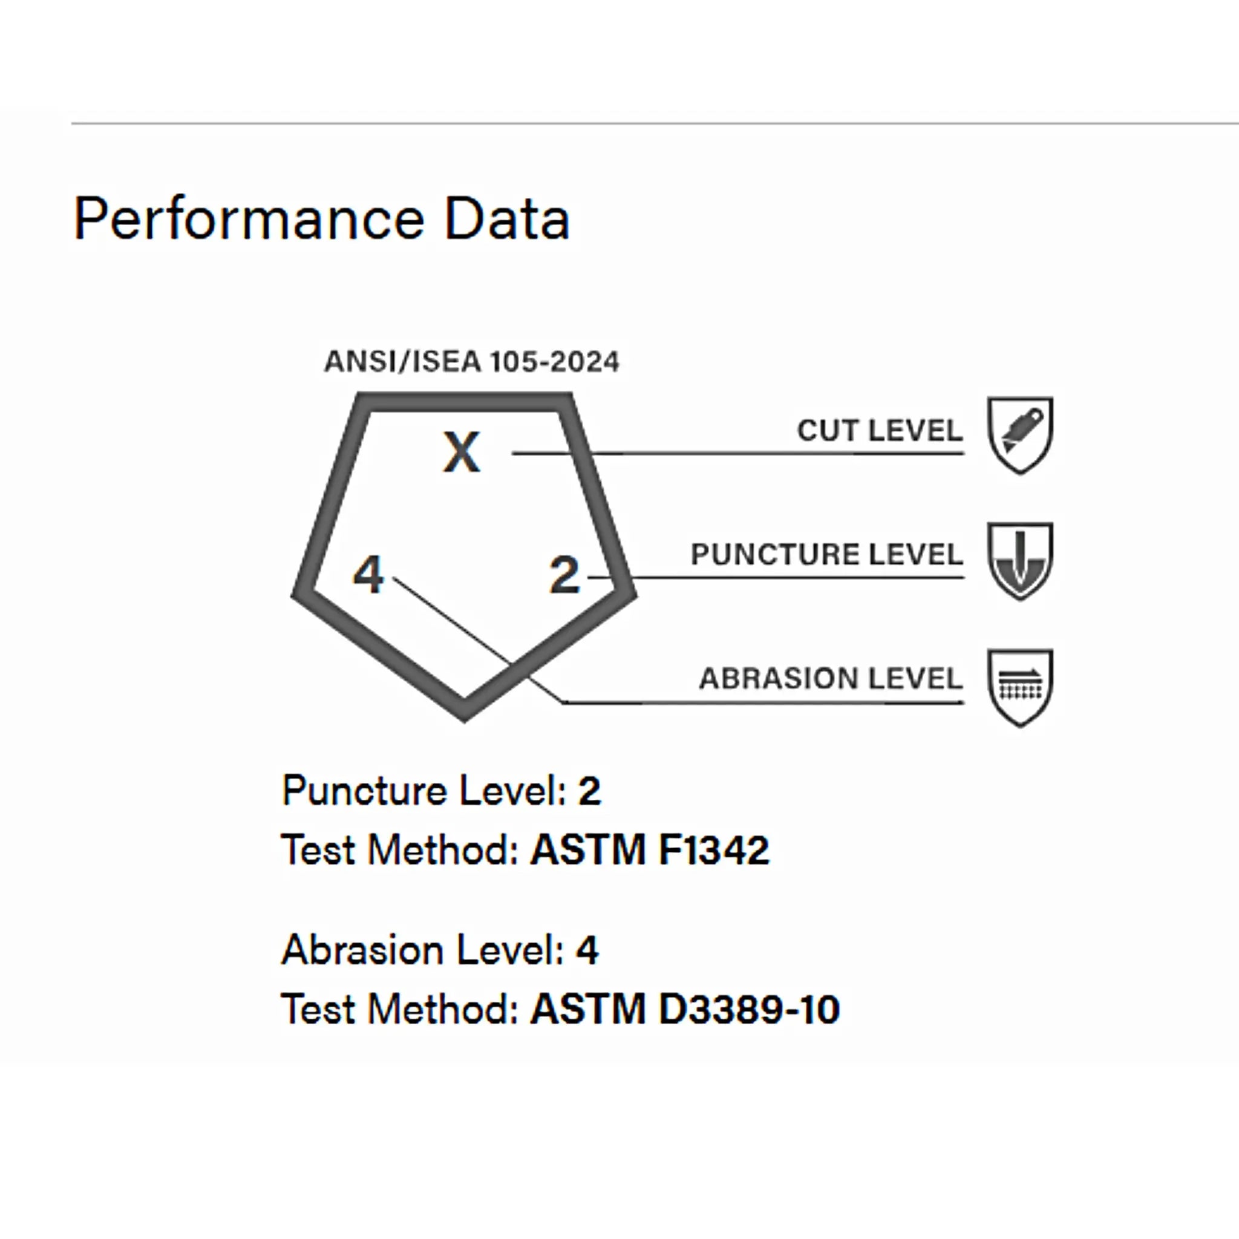1239x1239 pixels.
Task: Click the Abrasion Level shield icon
Action: [x=1019, y=687]
